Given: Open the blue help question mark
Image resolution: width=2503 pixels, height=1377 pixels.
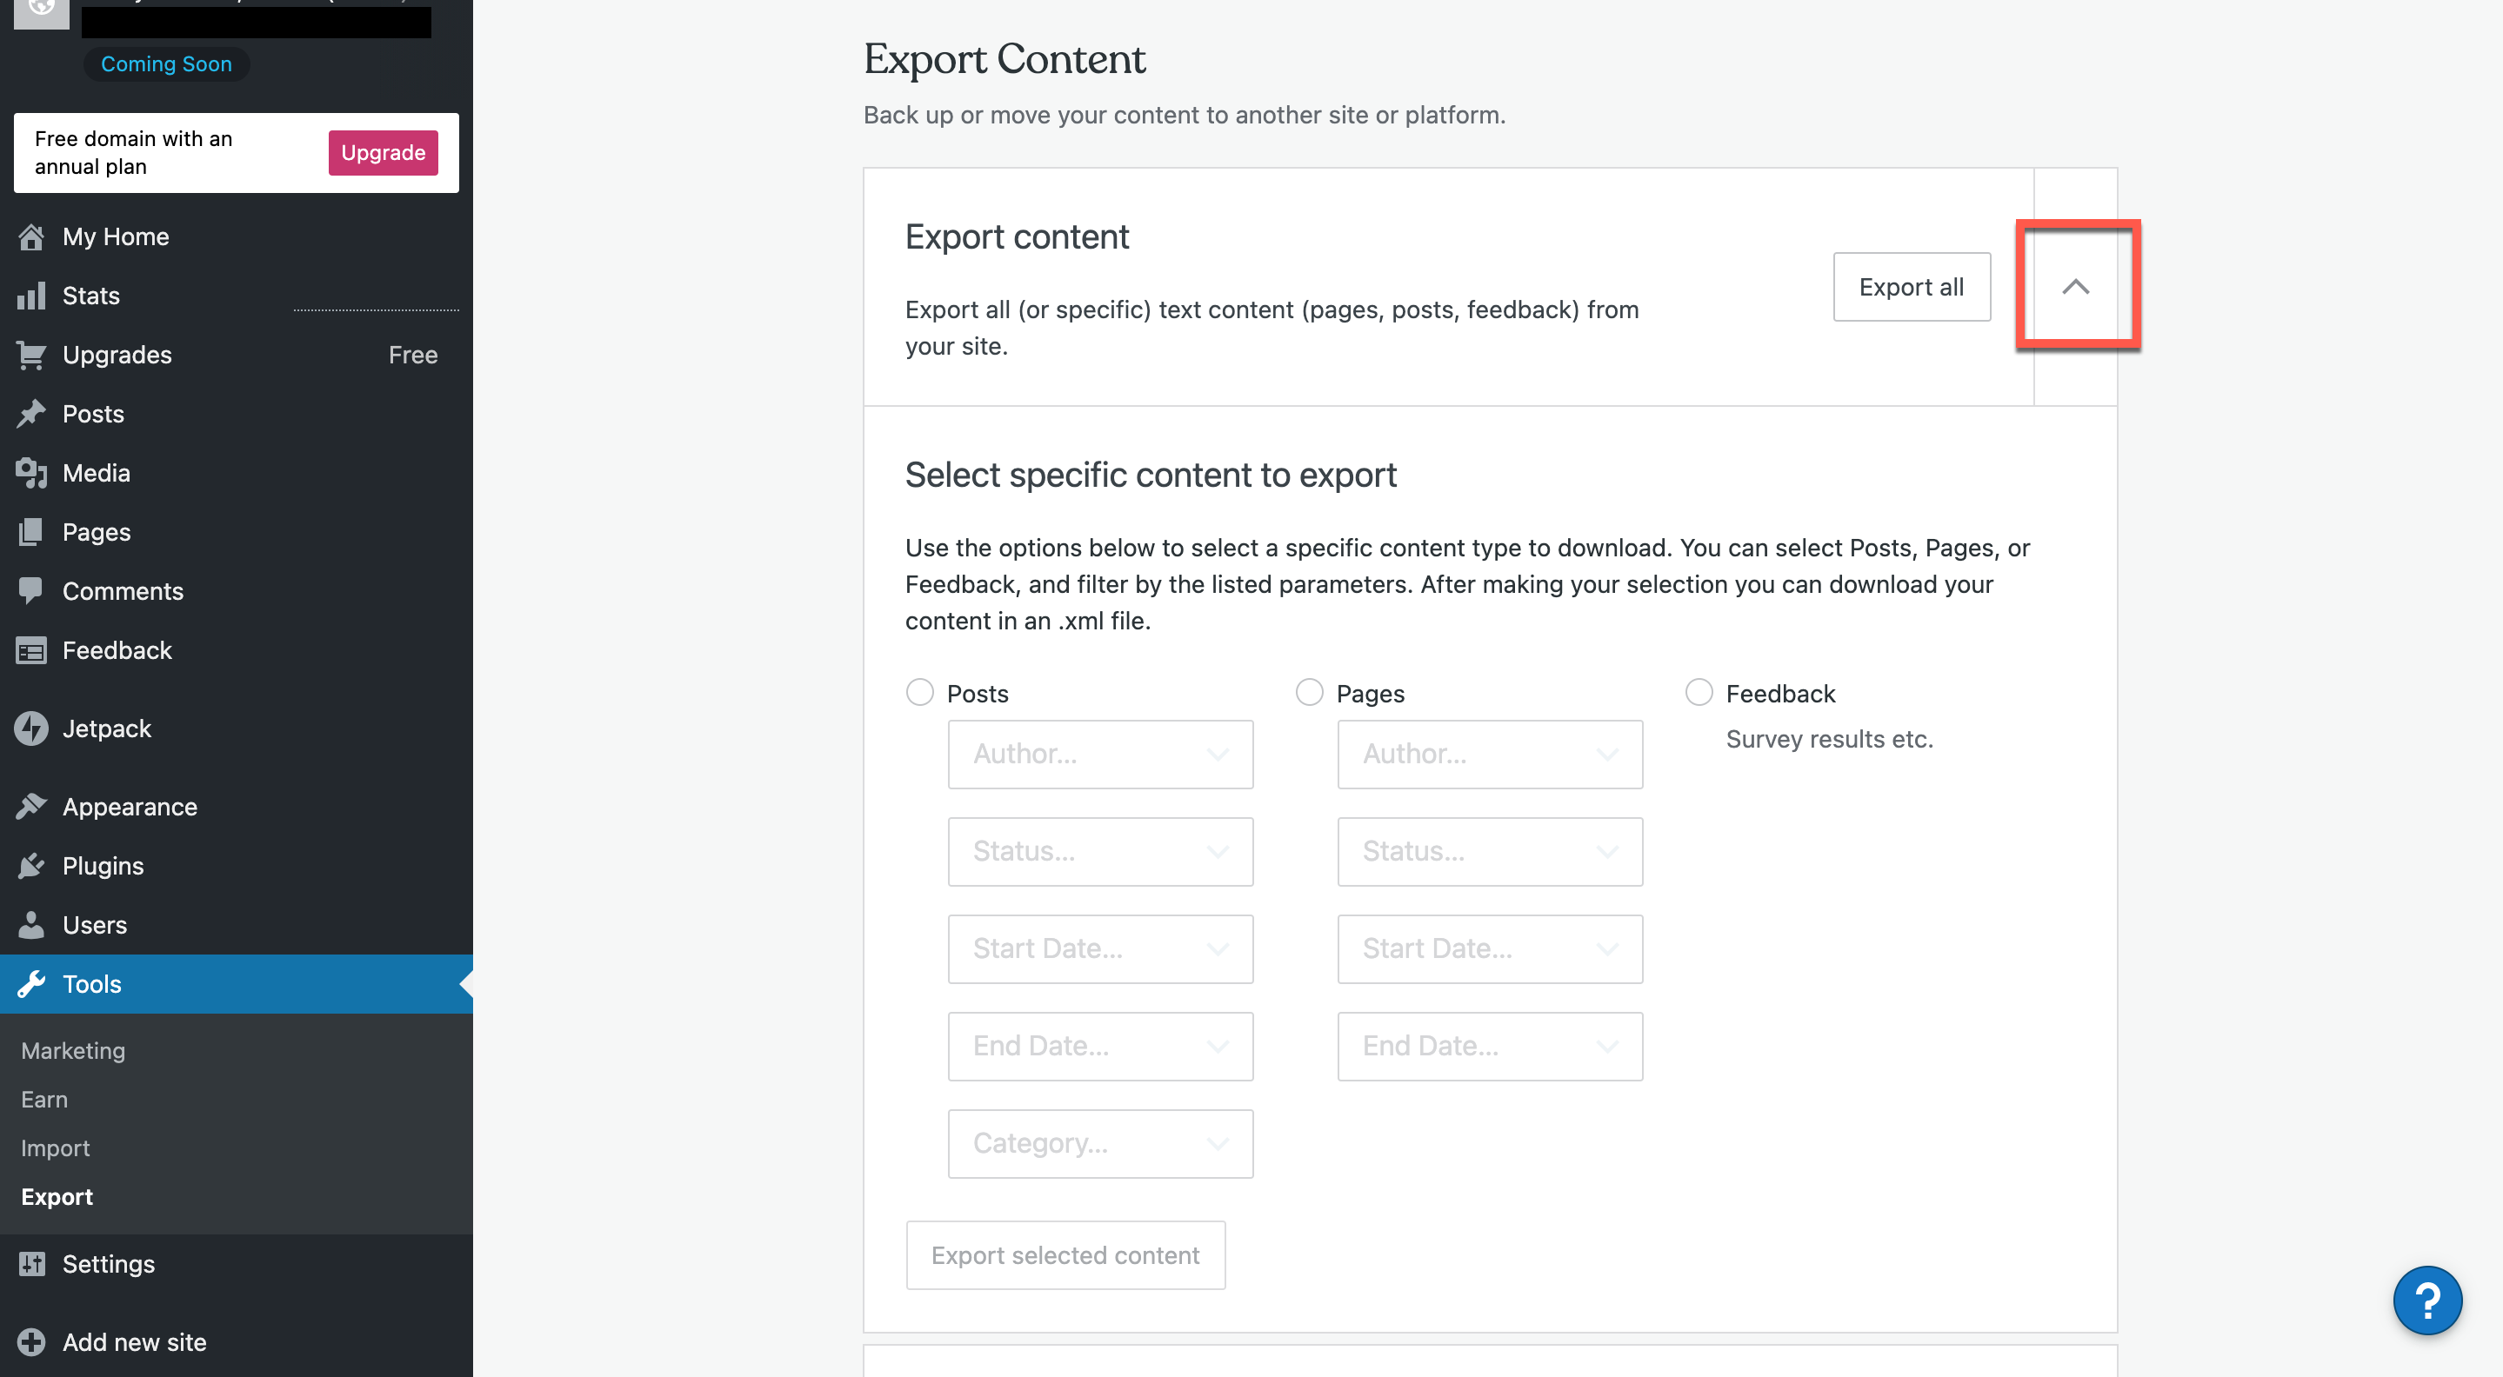Looking at the screenshot, I should 2426,1301.
